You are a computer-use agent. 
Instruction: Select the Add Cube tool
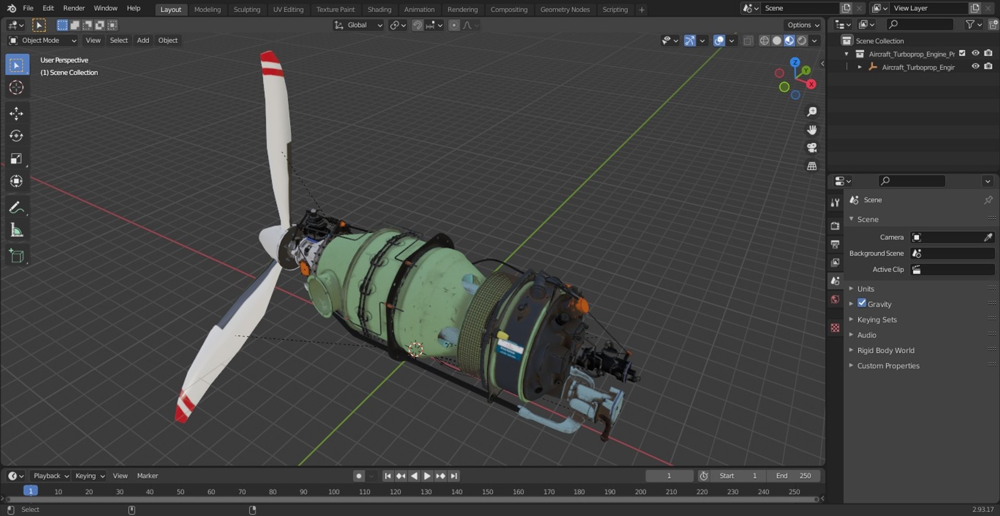(17, 256)
